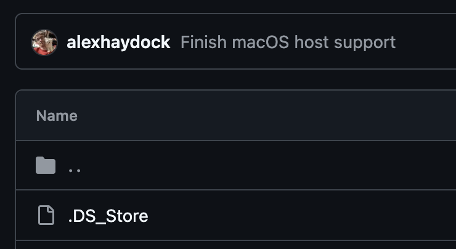
Task: View the commit author's avatar image
Action: point(44,43)
